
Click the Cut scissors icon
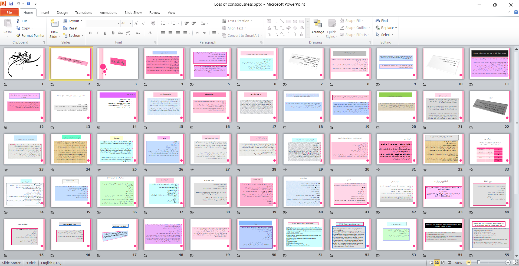click(18, 21)
